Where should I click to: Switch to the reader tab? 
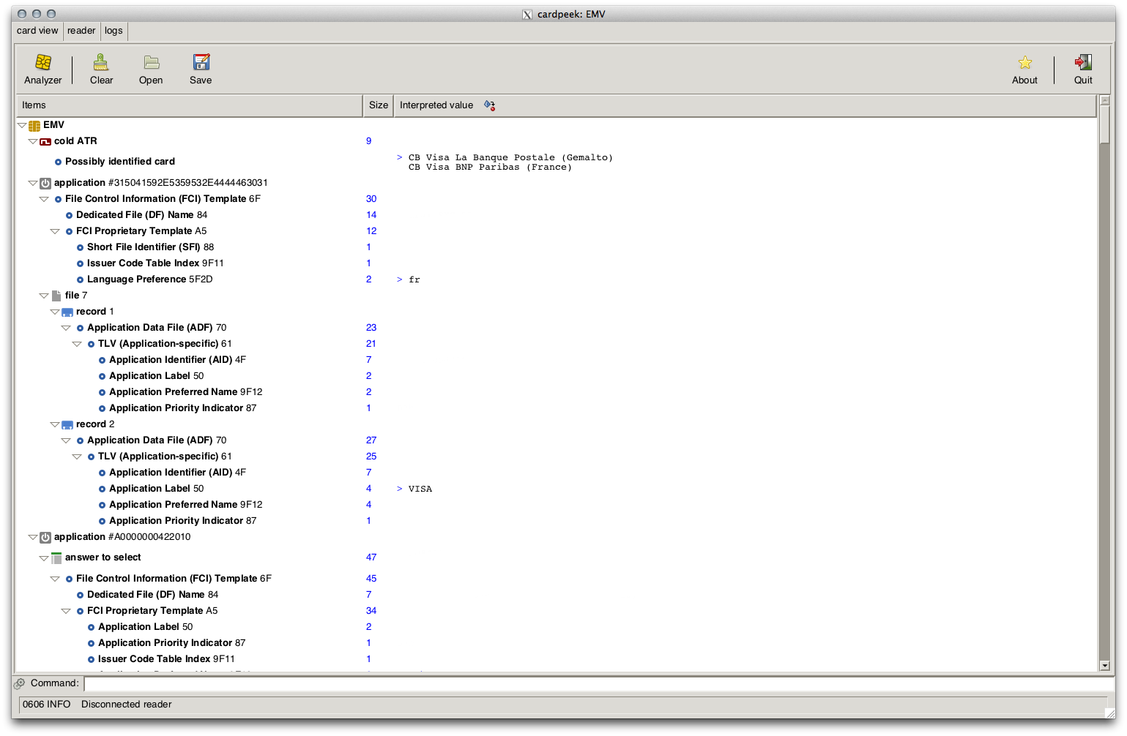tap(81, 31)
